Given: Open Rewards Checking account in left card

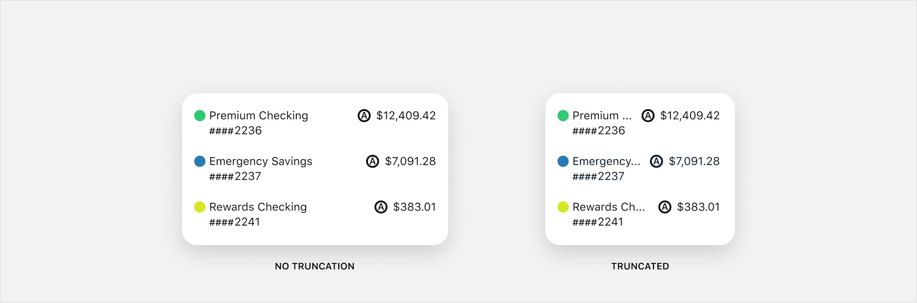Looking at the screenshot, I should pyautogui.click(x=258, y=207).
